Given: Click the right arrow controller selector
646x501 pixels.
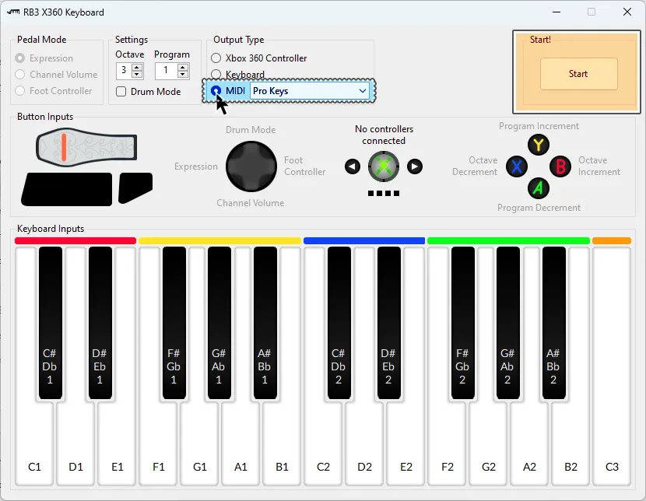Looking at the screenshot, I should click(415, 166).
